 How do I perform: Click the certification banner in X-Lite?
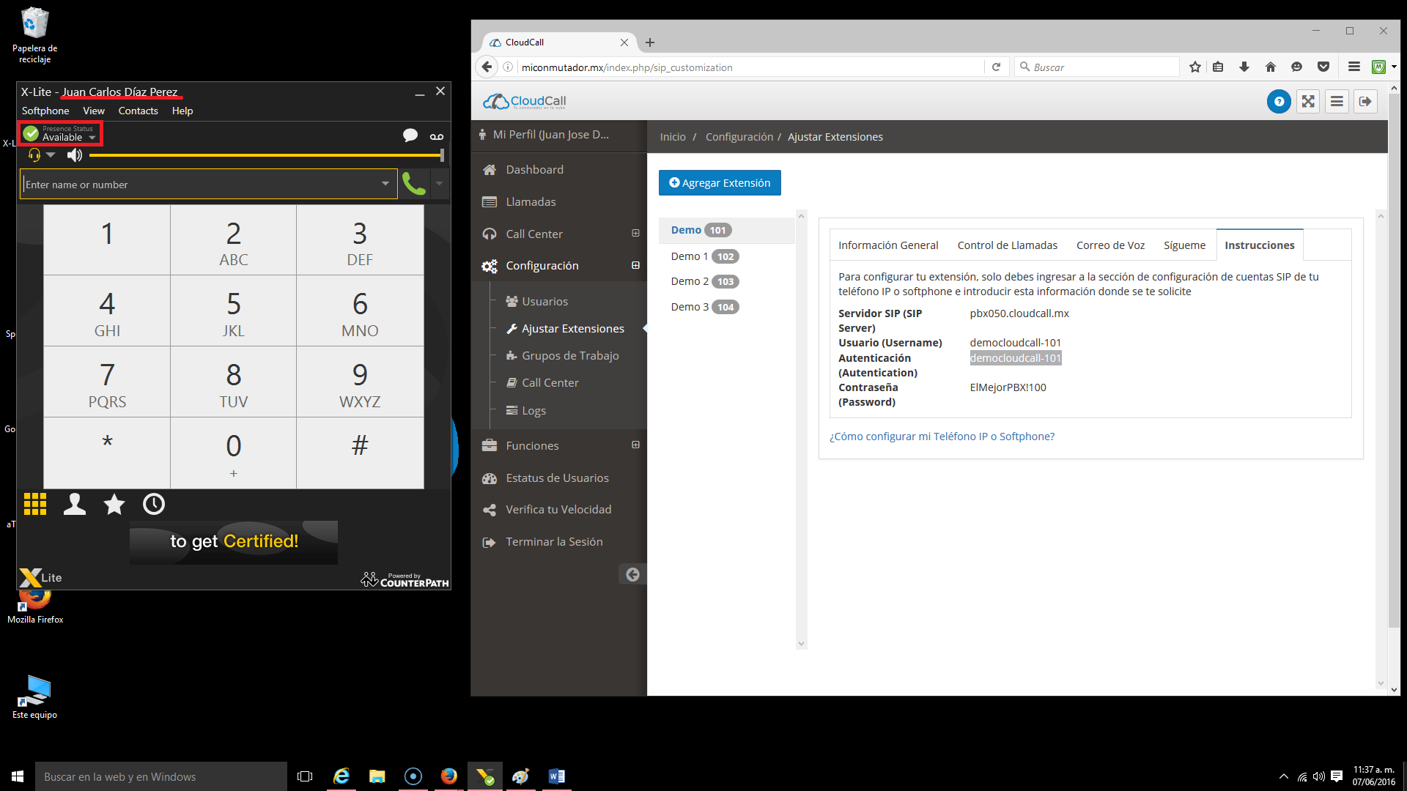234,542
